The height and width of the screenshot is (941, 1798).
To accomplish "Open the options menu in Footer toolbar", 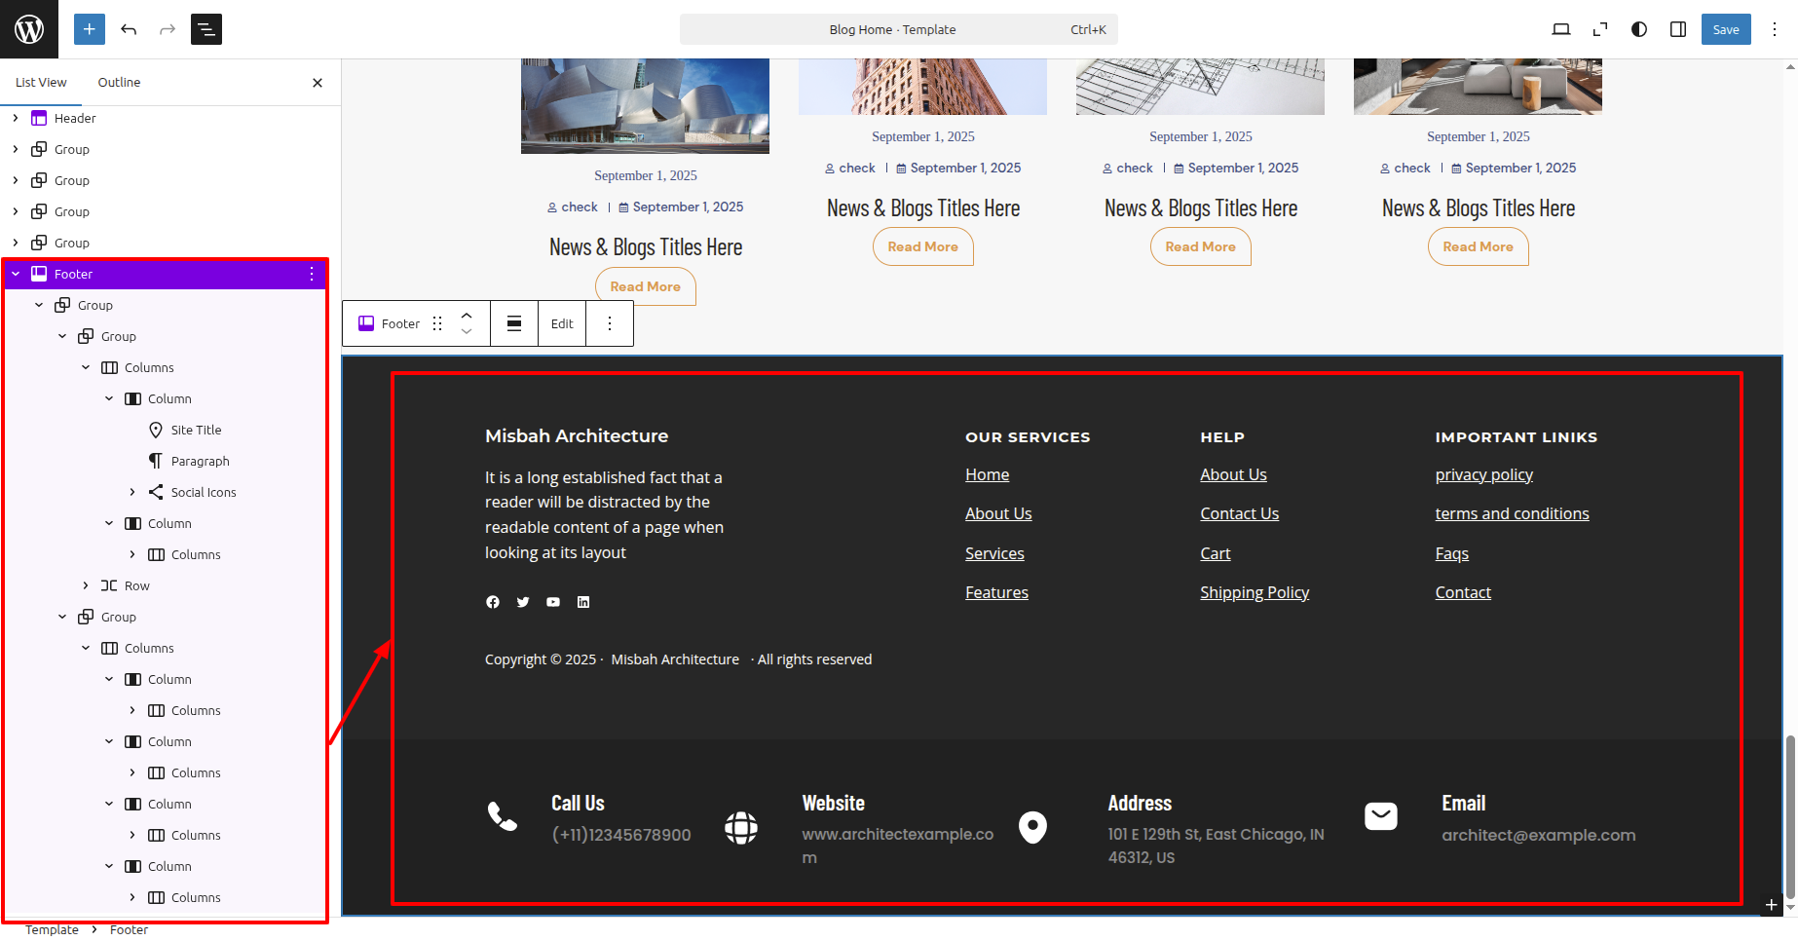I will click(610, 323).
